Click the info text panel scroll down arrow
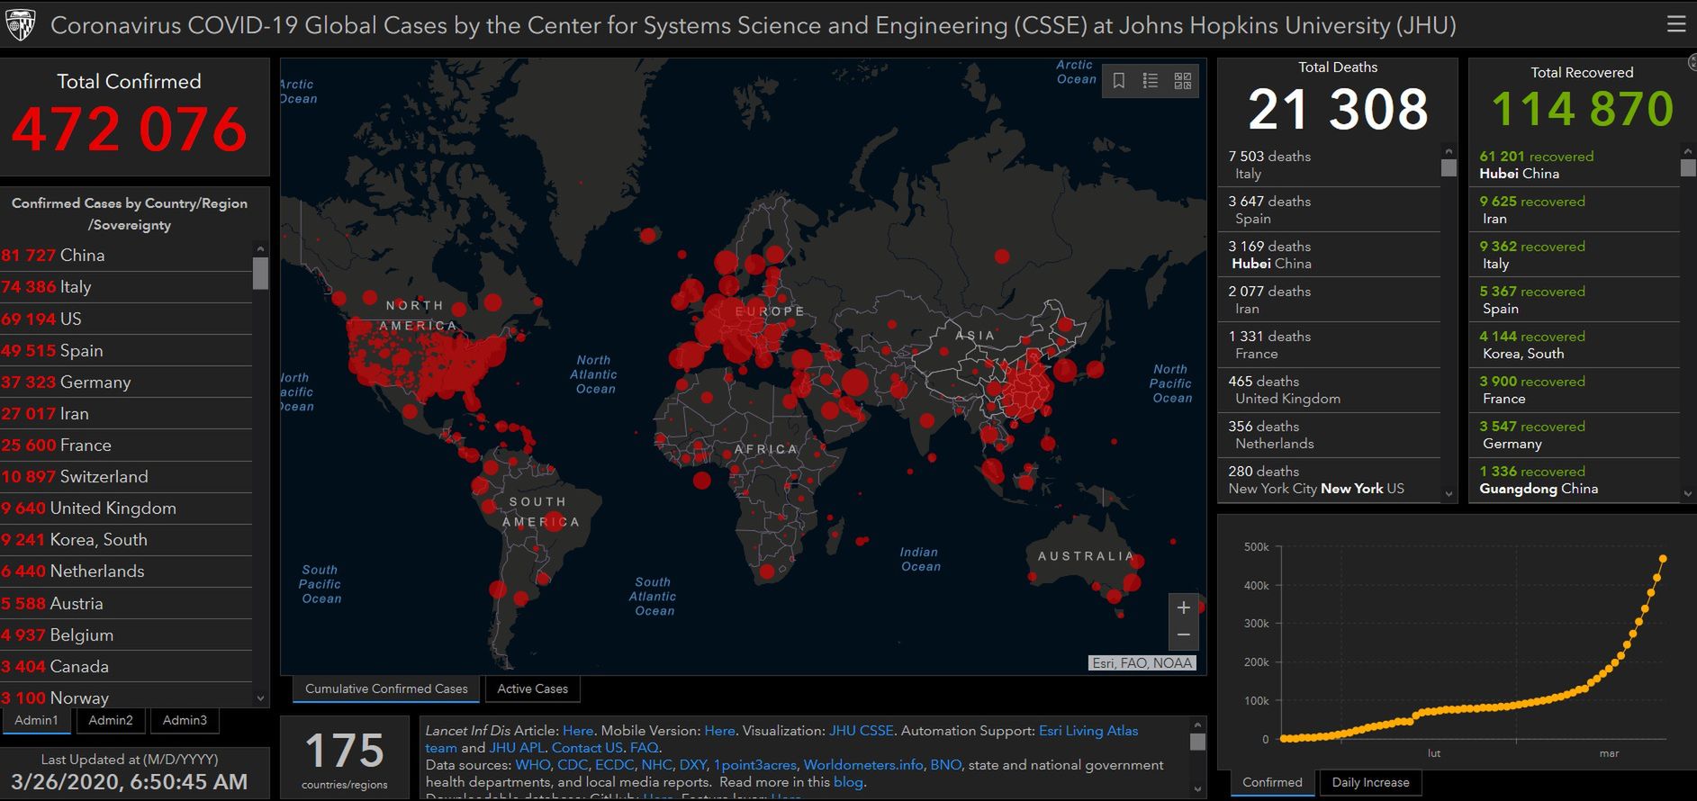 1197,789
